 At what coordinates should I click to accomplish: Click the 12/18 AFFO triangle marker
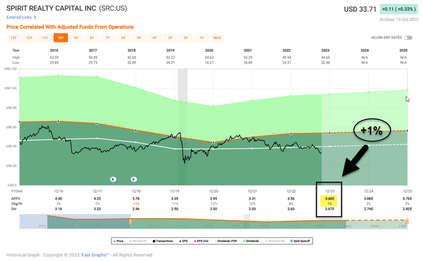pyautogui.click(x=136, y=130)
